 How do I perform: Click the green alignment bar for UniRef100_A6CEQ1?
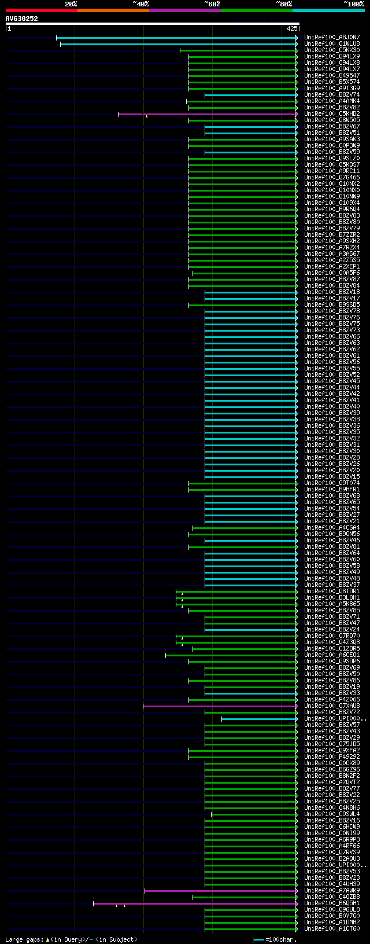(x=231, y=655)
